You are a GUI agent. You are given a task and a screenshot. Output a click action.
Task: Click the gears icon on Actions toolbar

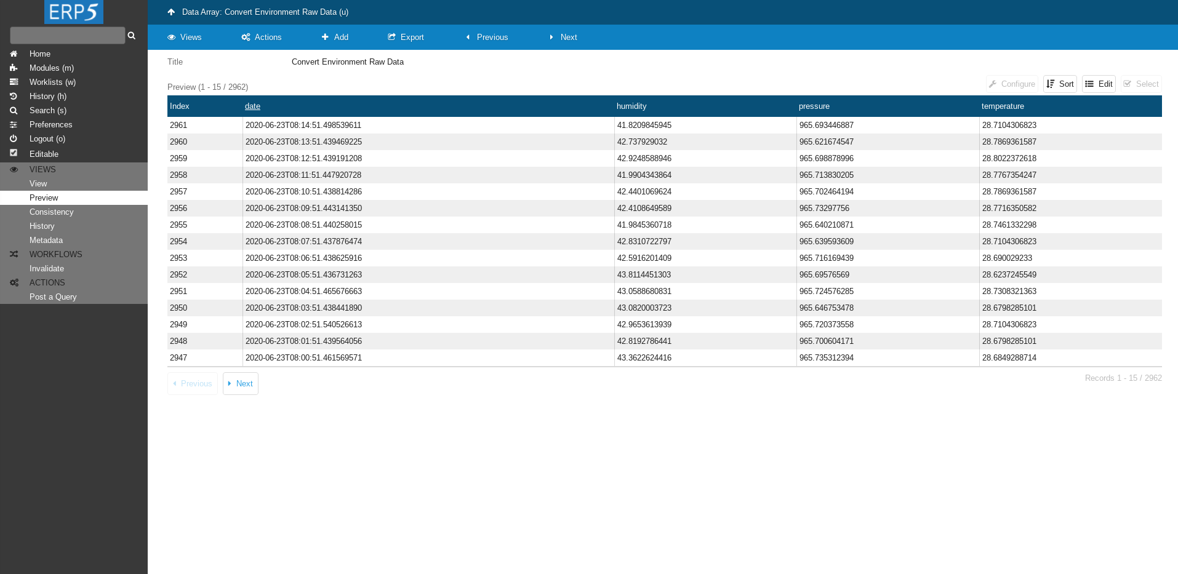[246, 38]
